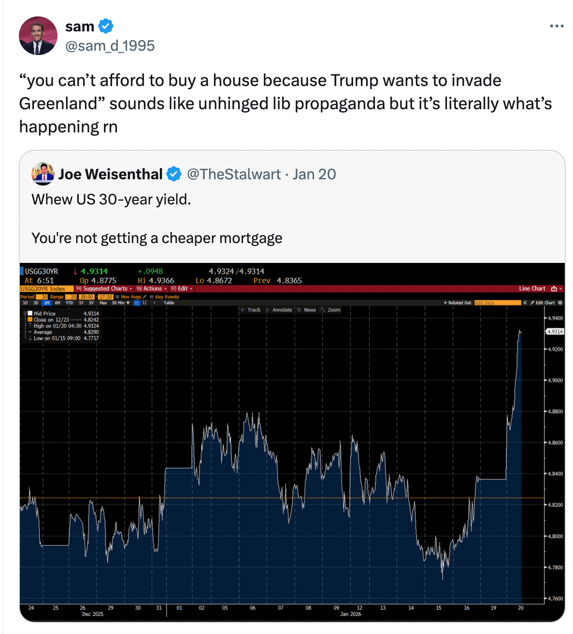
Task: Expand the Suggested Charts dropdown
Action: pos(104,288)
